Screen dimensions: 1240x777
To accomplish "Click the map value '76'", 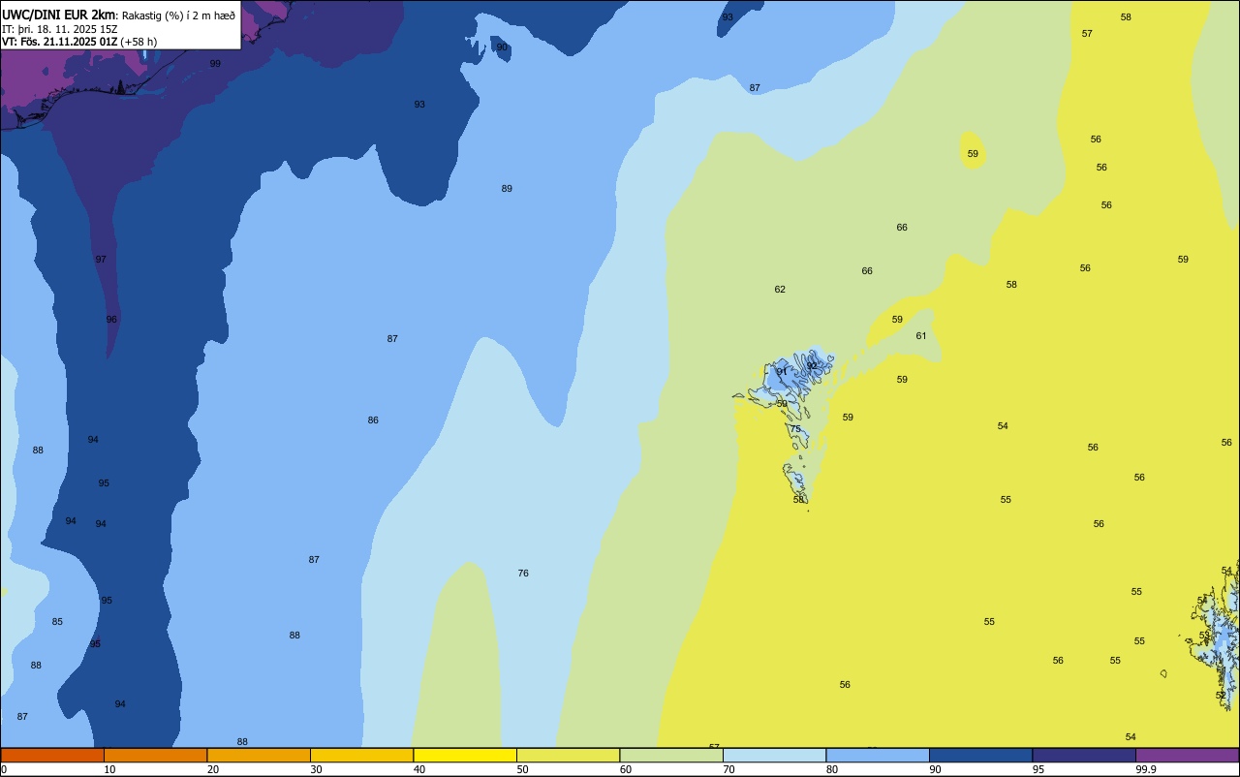I will tap(523, 574).
